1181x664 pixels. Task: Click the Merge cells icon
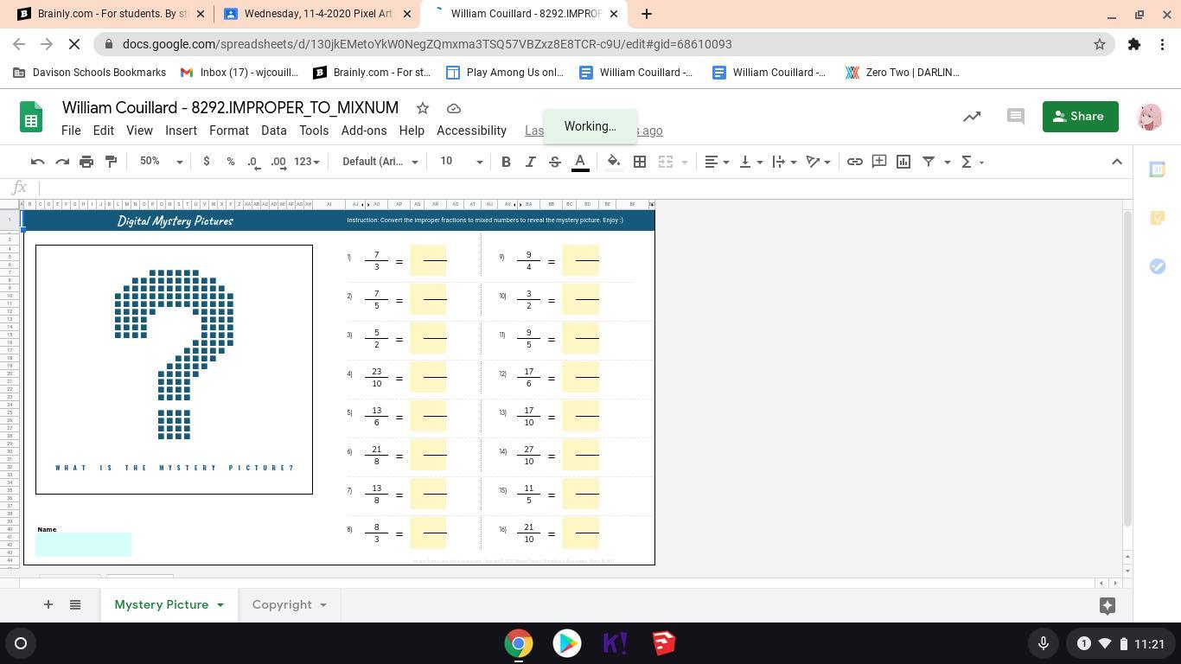[x=665, y=162]
